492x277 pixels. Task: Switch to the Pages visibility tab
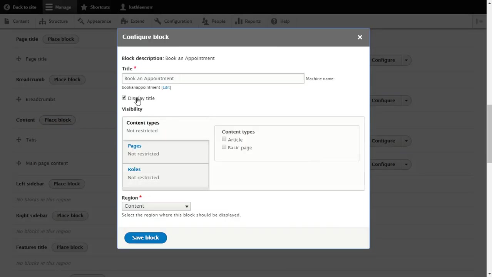(134, 146)
